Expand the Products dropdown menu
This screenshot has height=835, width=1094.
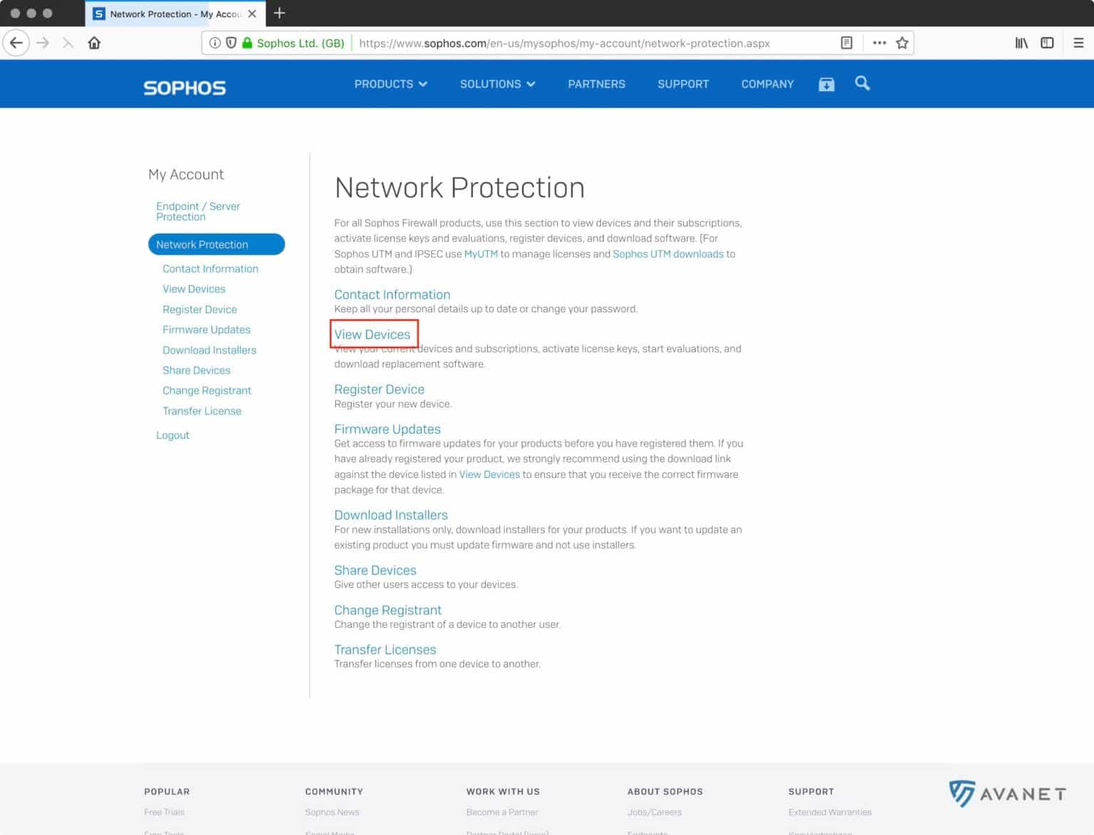pos(390,83)
